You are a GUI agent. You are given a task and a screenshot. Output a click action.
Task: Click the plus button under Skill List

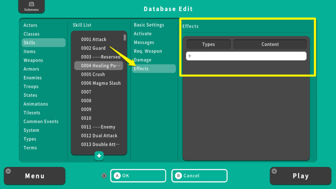tap(99, 156)
